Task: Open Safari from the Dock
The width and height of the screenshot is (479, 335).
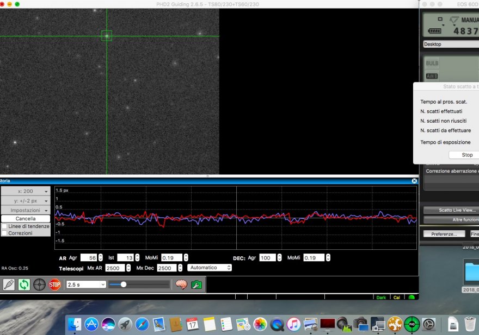Action: click(142, 325)
